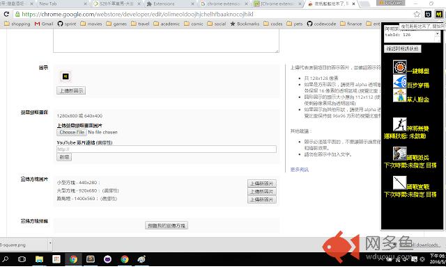446x278 pixels.
Task: Open the second Chrome icon on taskbar
Action: pos(125,259)
